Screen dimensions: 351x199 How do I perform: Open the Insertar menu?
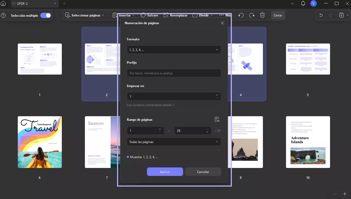124,15
